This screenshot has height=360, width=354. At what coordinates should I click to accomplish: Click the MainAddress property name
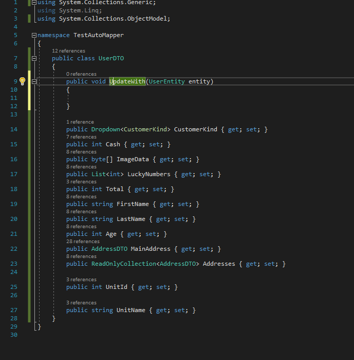click(x=151, y=249)
